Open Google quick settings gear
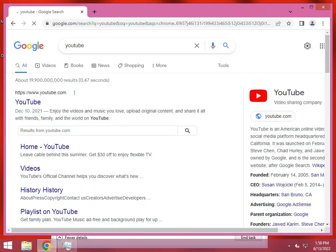This screenshot has width=336, height=252. pyautogui.click(x=307, y=46)
